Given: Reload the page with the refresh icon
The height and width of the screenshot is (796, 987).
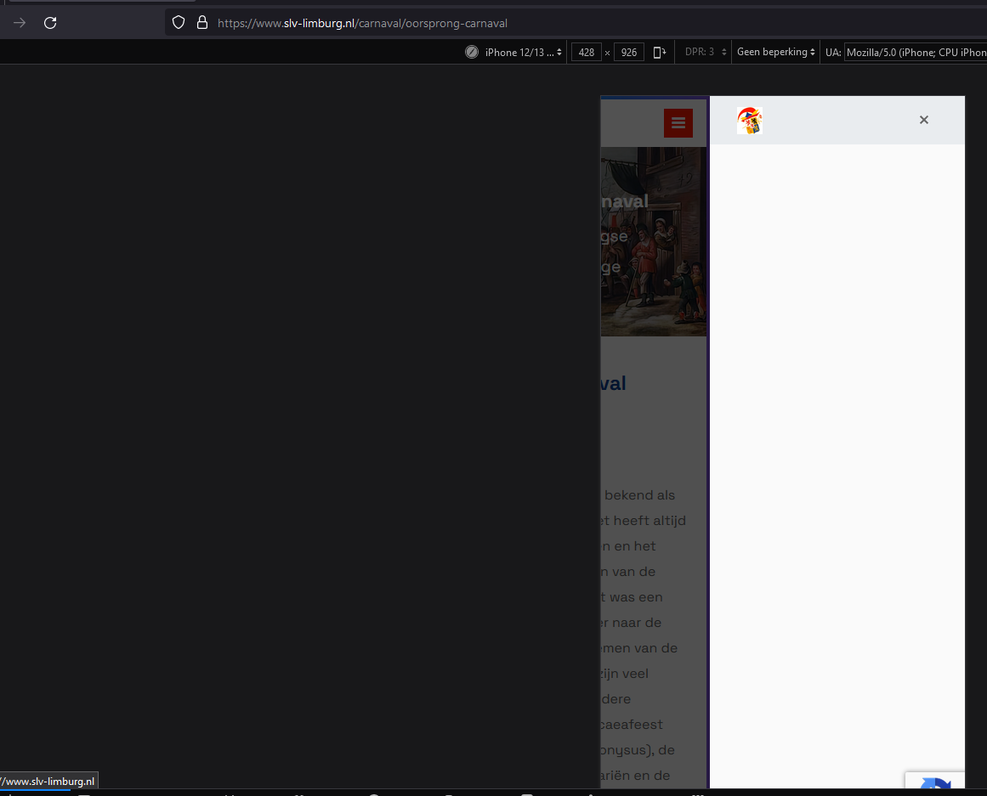Looking at the screenshot, I should (50, 23).
